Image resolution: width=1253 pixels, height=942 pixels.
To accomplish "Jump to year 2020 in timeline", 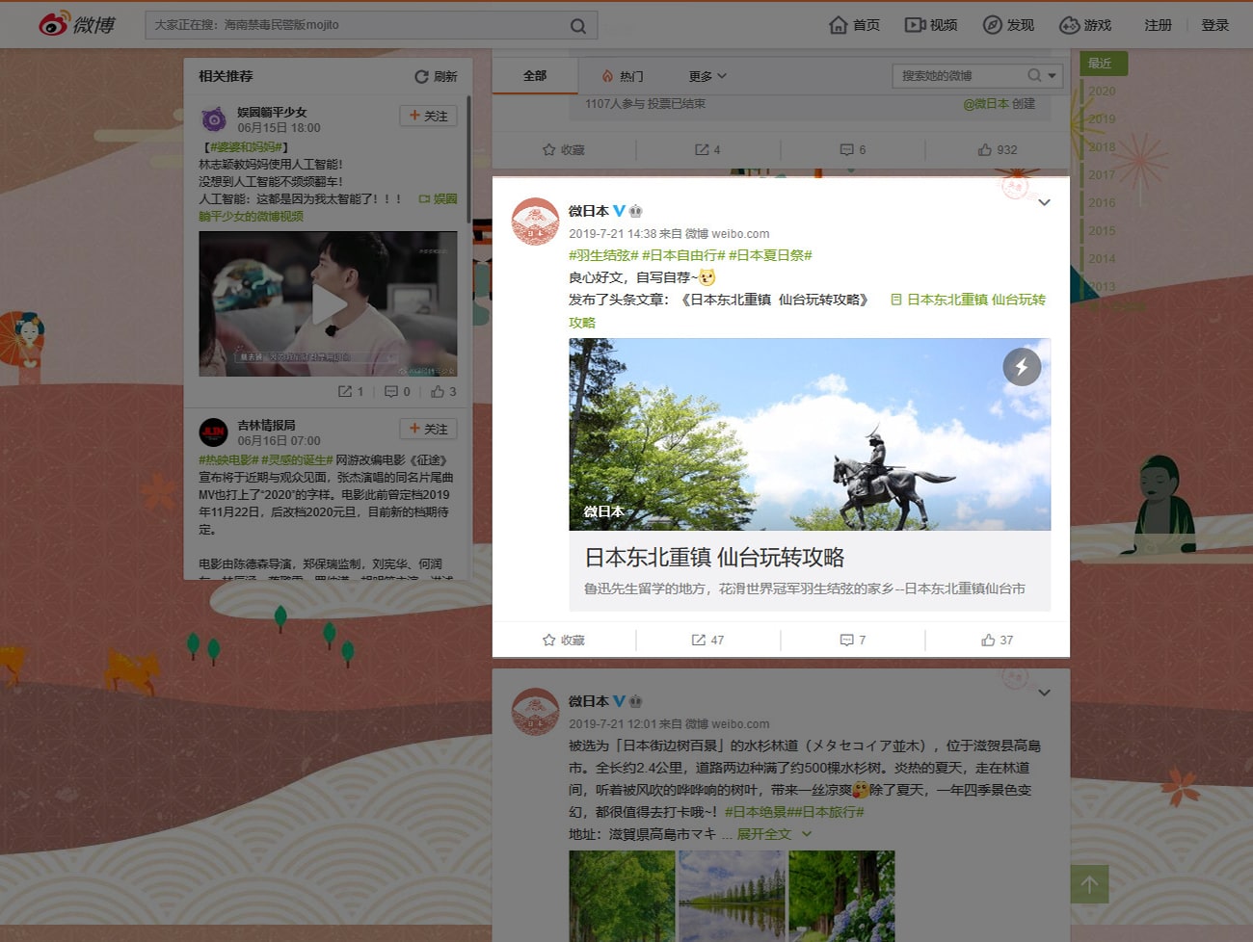I will [x=1102, y=92].
